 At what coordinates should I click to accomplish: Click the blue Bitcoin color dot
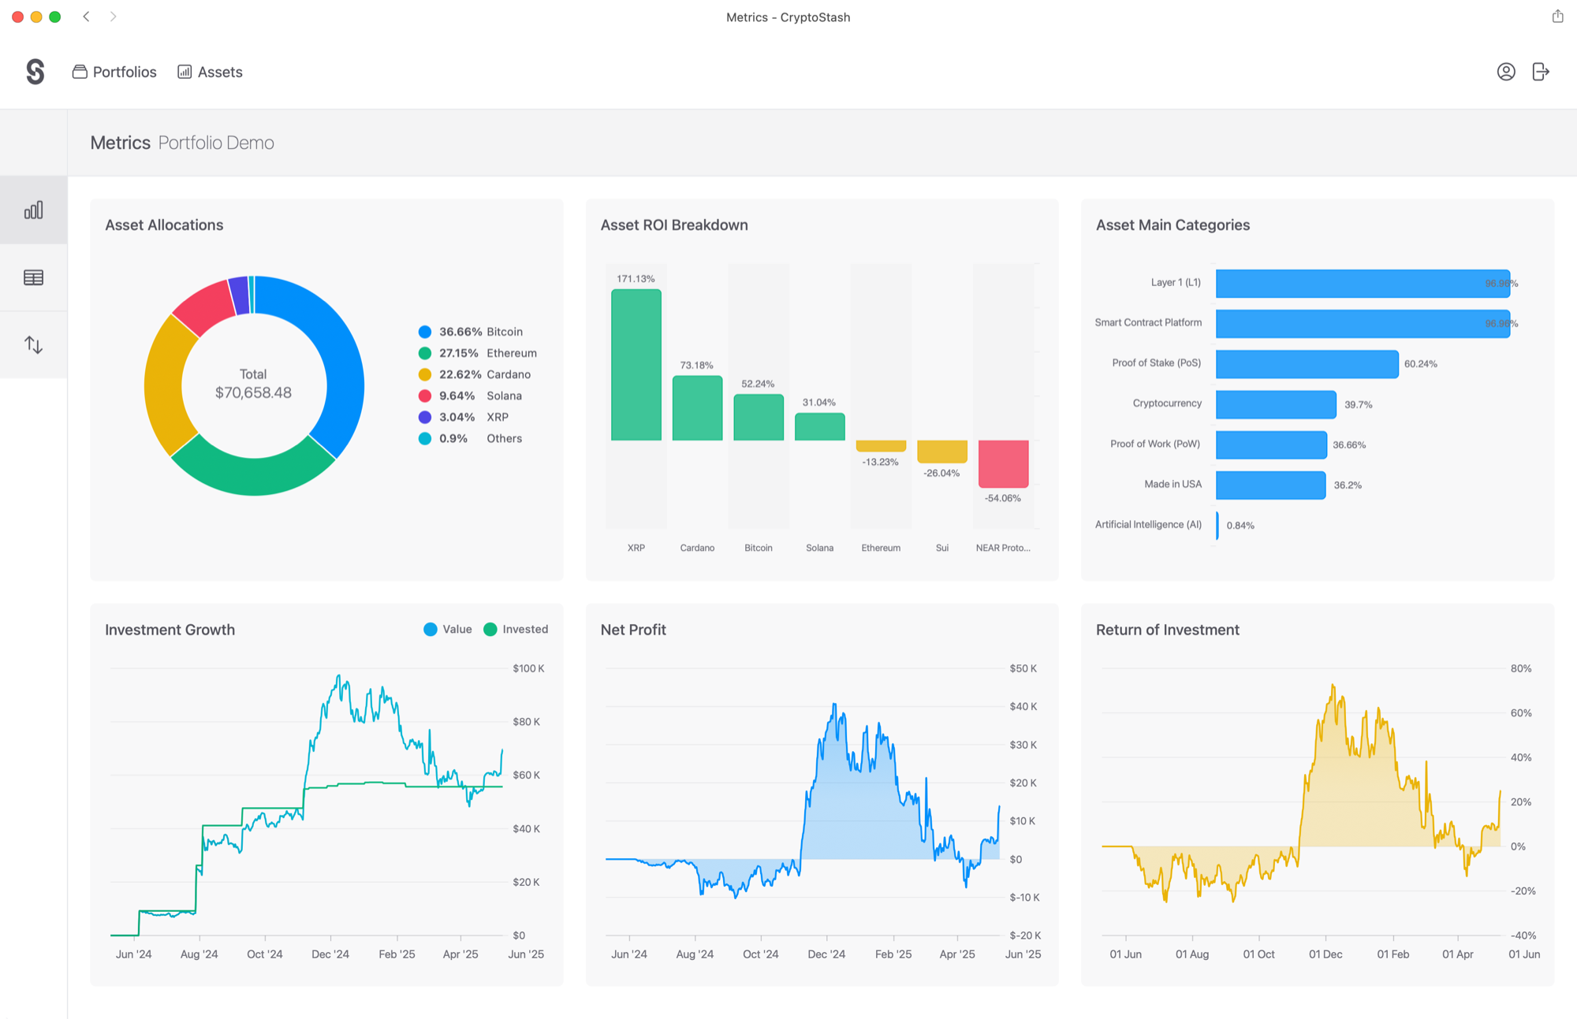coord(425,332)
